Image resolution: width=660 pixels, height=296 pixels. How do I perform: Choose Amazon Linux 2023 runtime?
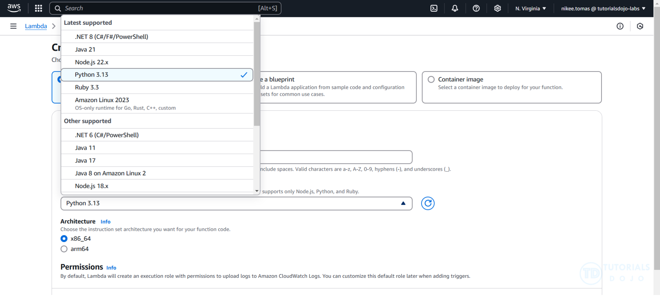pyautogui.click(x=157, y=104)
